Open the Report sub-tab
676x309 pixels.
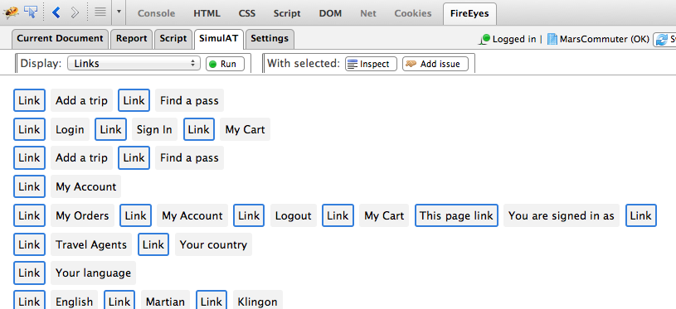click(x=132, y=39)
